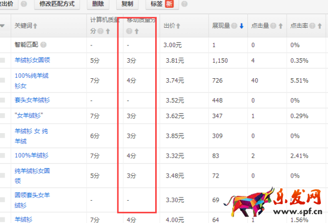Expand select-all dropdown triangle in header
This screenshot has width=328, height=223.
click(2, 26)
